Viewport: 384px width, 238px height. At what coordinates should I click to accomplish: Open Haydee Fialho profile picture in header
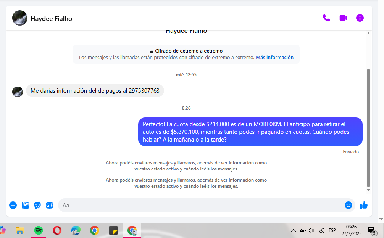point(20,18)
